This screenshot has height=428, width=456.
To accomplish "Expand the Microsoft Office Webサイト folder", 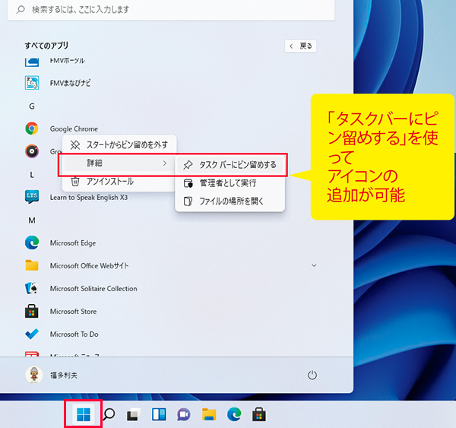I will pos(314,265).
